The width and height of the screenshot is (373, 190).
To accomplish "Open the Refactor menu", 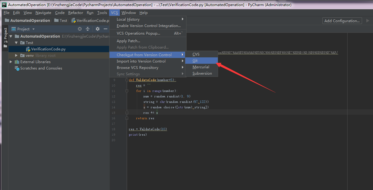I will pos(76,12).
